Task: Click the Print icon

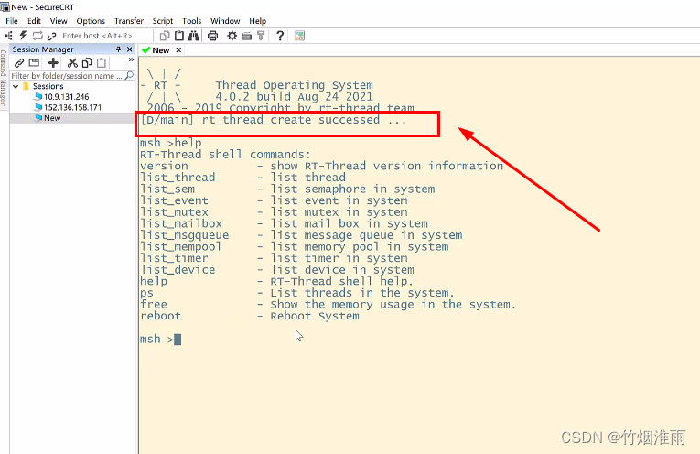Action: pyautogui.click(x=212, y=36)
